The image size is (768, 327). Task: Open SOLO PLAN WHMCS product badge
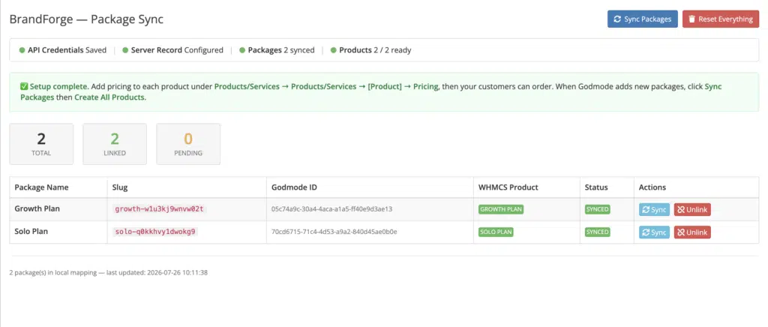tap(496, 232)
